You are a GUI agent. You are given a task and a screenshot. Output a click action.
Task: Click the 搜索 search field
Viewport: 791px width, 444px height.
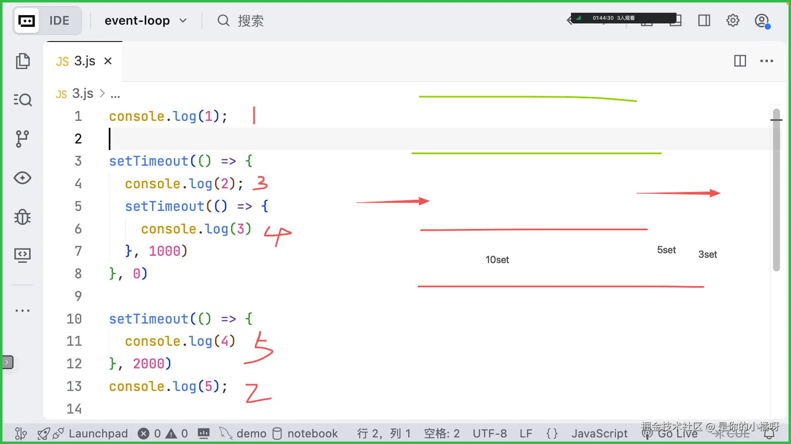(x=241, y=21)
